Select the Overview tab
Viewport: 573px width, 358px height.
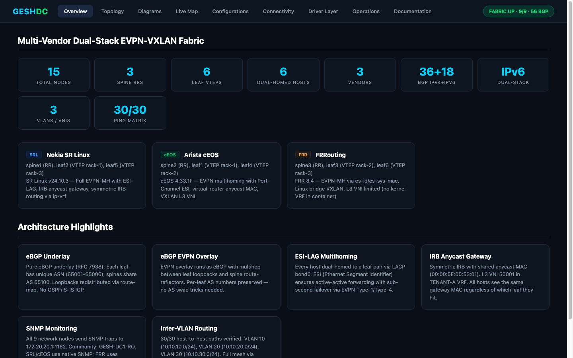75,11
